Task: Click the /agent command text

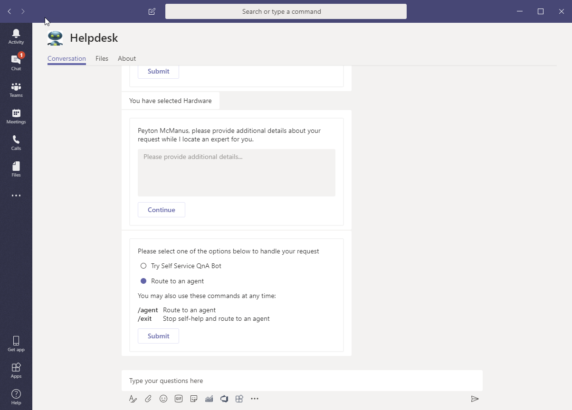Action: coord(148,310)
